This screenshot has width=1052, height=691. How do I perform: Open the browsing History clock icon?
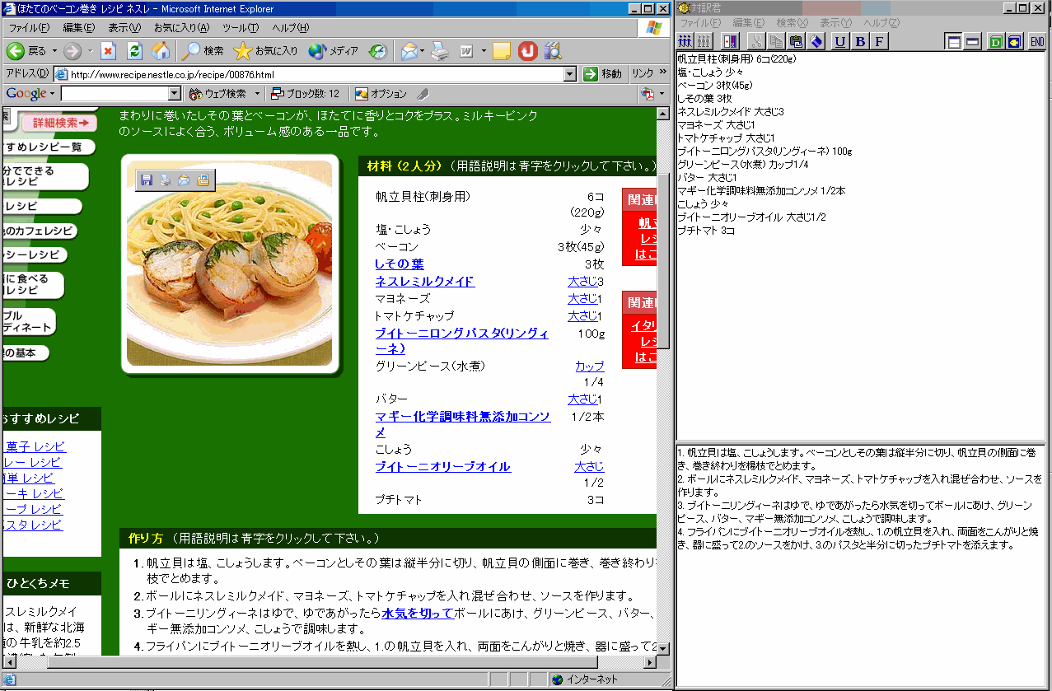tap(377, 51)
